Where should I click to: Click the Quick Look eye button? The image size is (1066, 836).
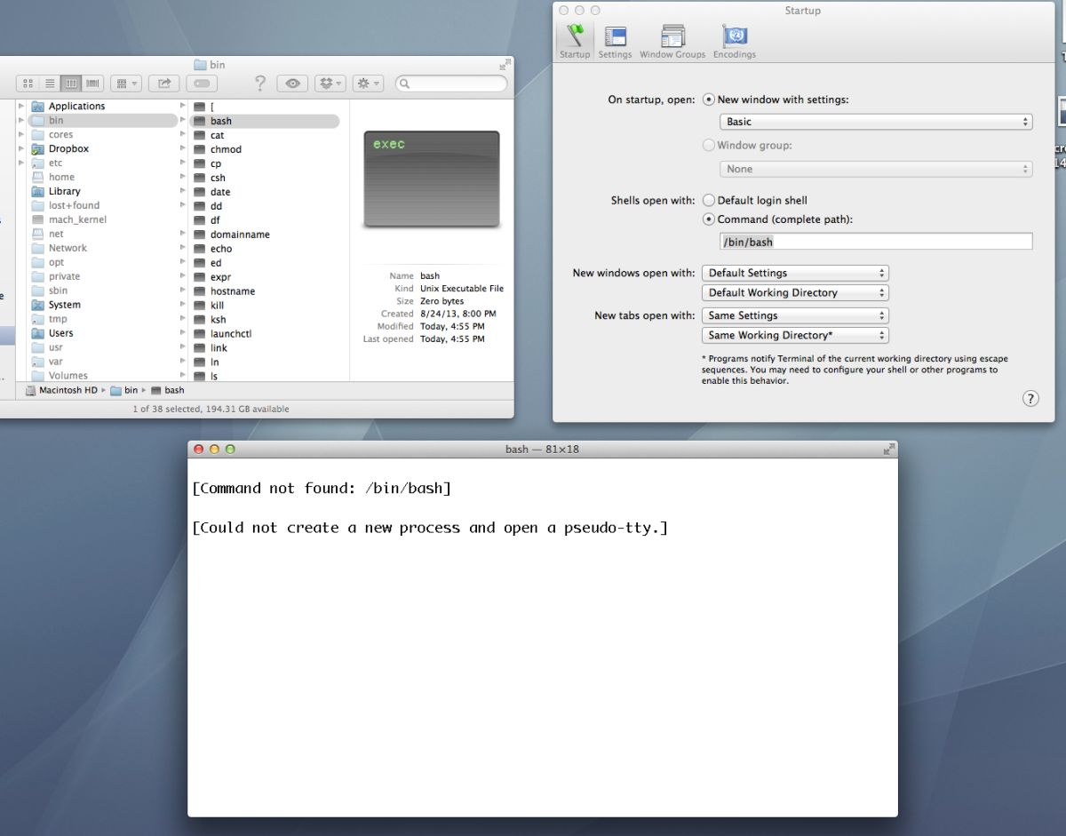[292, 84]
